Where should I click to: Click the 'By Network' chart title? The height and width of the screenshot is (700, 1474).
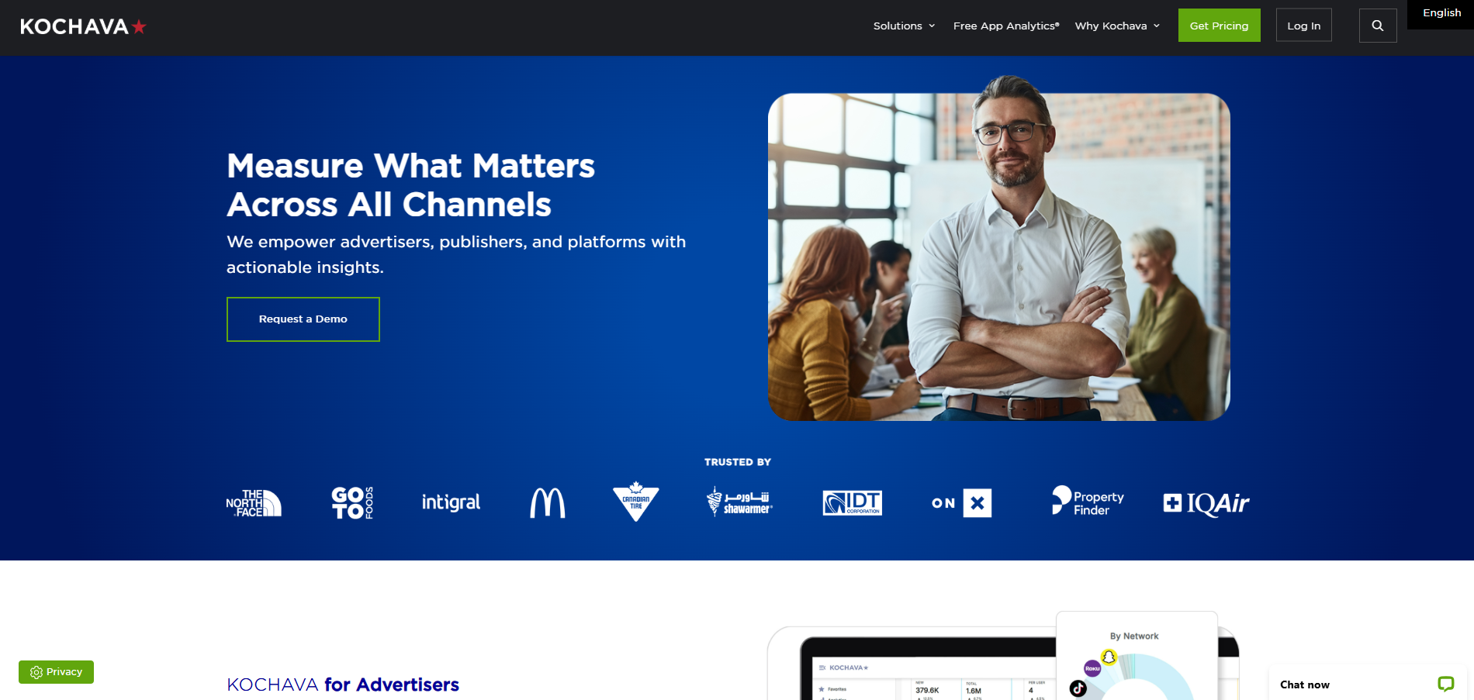click(1134, 636)
